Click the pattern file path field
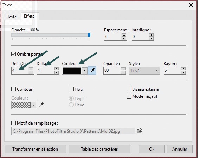Screen dimensions: 198x158 point(73,131)
